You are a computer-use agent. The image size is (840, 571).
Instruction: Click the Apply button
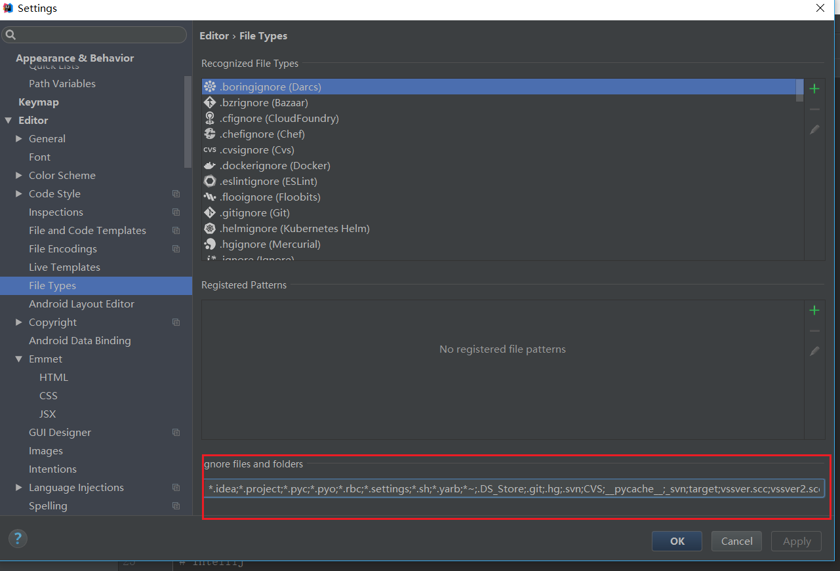(797, 541)
